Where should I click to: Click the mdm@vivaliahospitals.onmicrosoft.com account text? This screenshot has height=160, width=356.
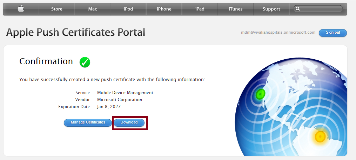tap(278, 32)
